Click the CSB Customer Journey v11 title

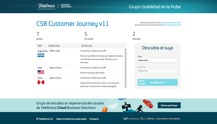[73, 24]
